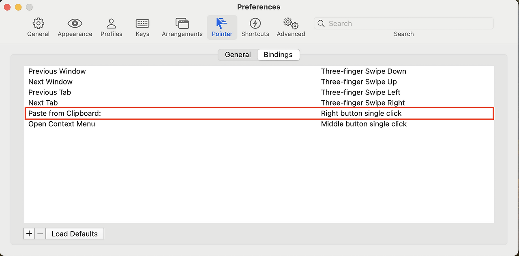Select the Pointer preferences icon

[x=222, y=26]
